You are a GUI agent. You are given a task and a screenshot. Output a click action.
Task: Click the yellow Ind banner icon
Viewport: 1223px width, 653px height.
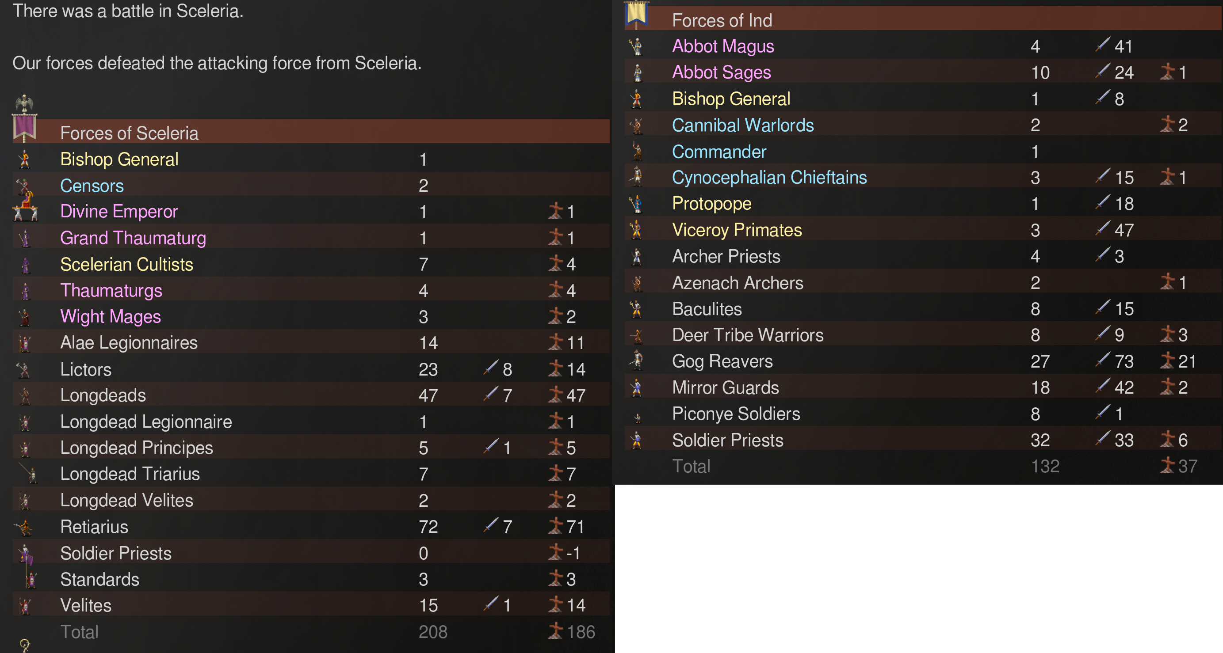tap(636, 14)
